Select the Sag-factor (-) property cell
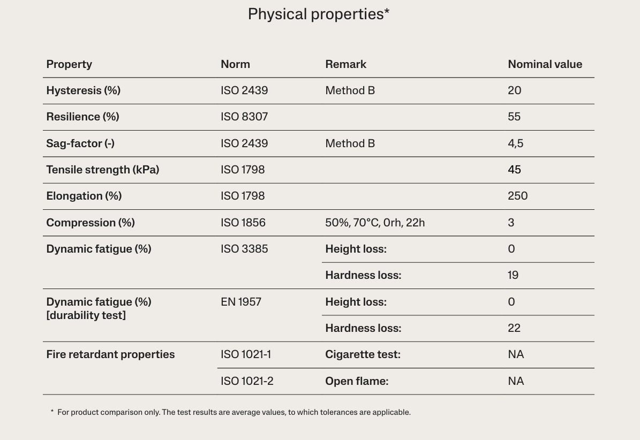Screen dimensions: 640x440 [x=80, y=143]
